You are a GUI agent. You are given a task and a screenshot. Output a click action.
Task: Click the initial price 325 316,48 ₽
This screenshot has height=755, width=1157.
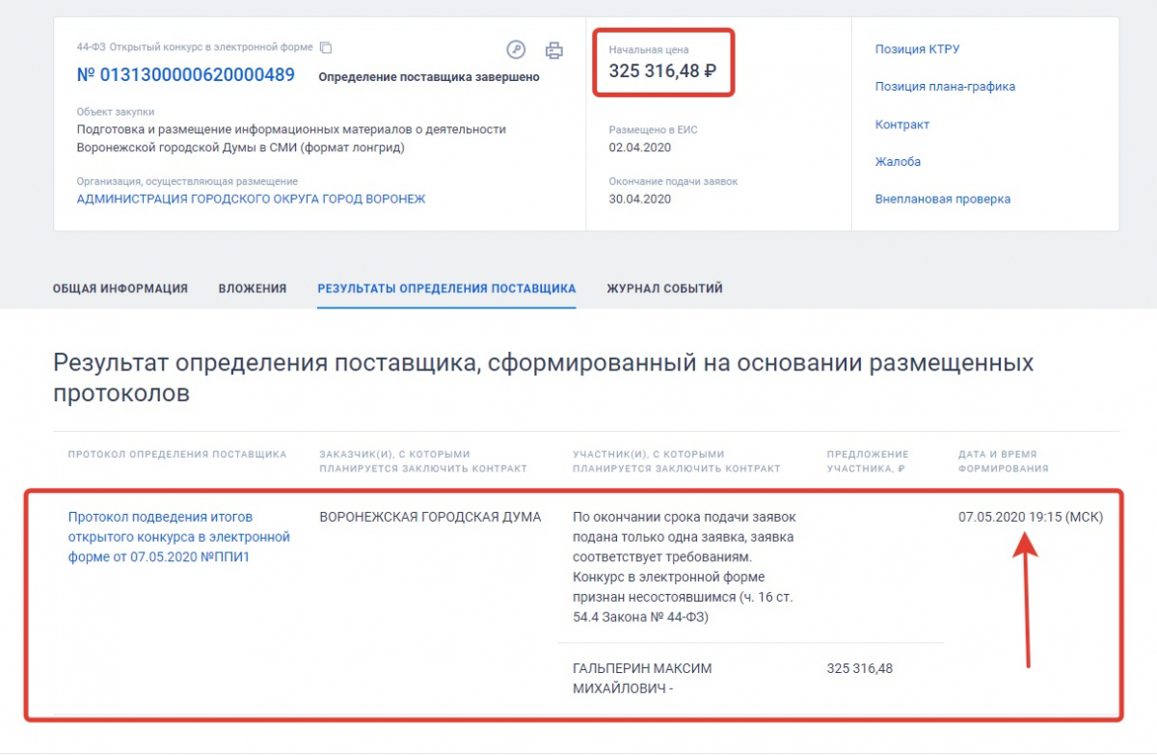pos(662,70)
